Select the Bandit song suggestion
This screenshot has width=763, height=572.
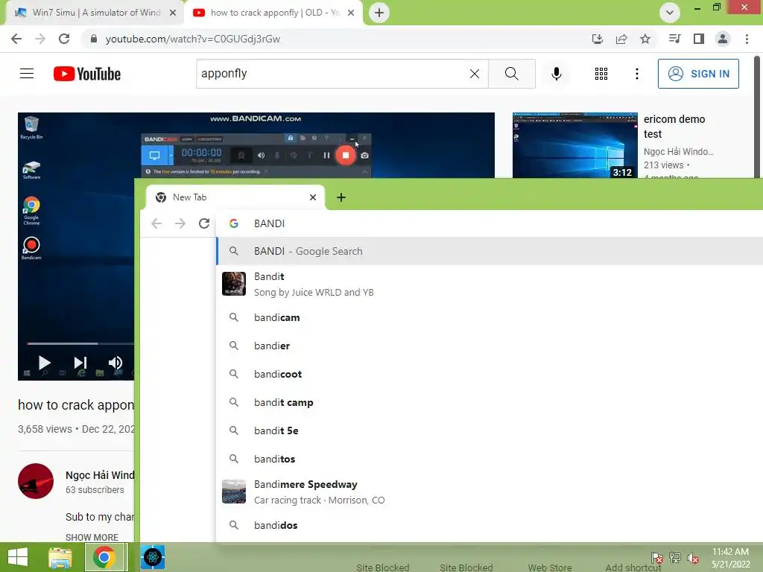coord(490,284)
